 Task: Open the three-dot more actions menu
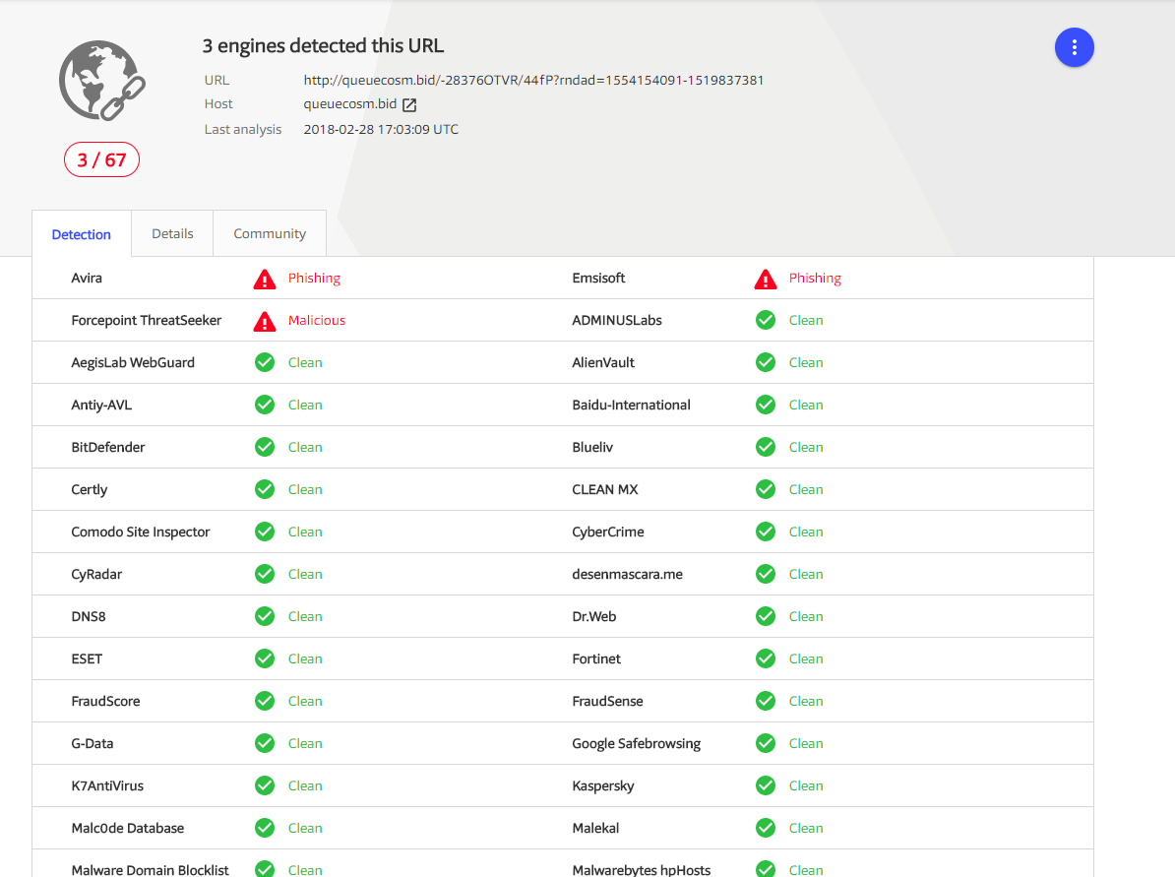point(1074,47)
